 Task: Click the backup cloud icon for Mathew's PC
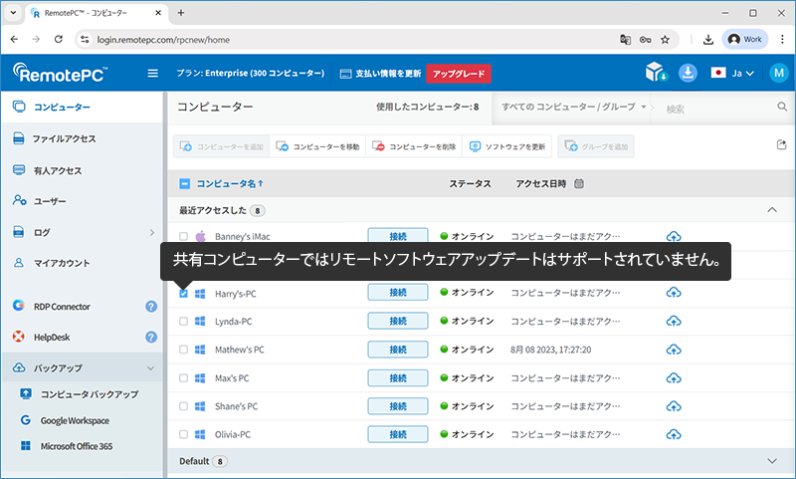[674, 350]
